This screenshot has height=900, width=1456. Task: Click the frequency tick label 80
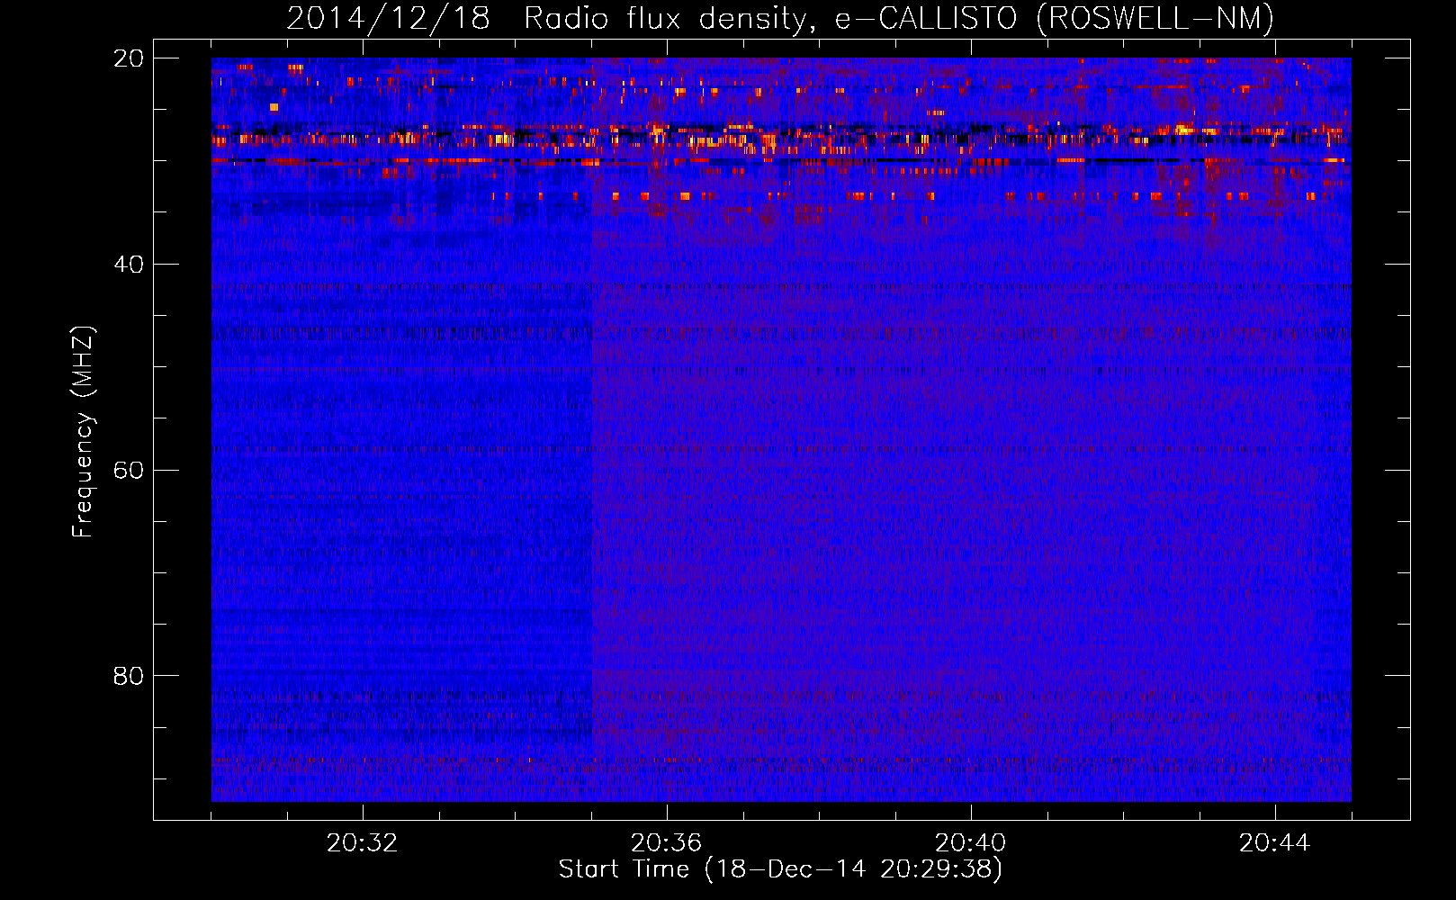coord(128,676)
